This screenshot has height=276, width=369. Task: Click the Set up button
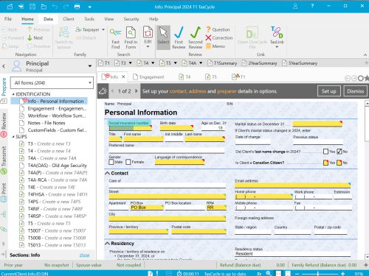[329, 91]
